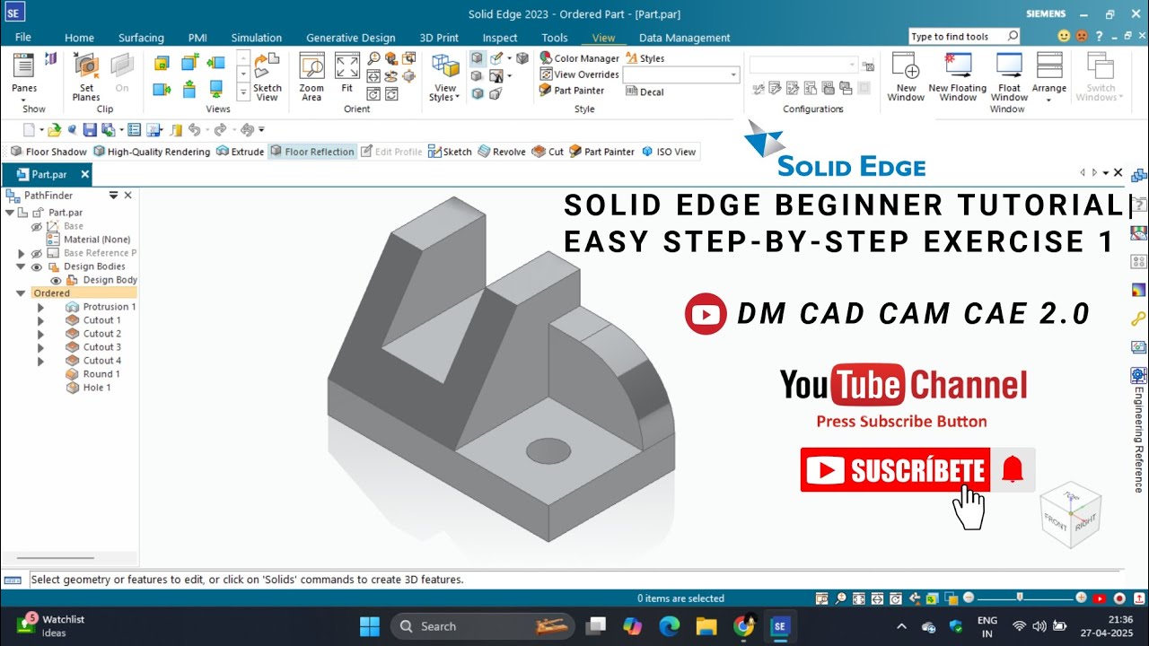Select the Round 1 feature
This screenshot has height=646, width=1149.
[x=92, y=374]
